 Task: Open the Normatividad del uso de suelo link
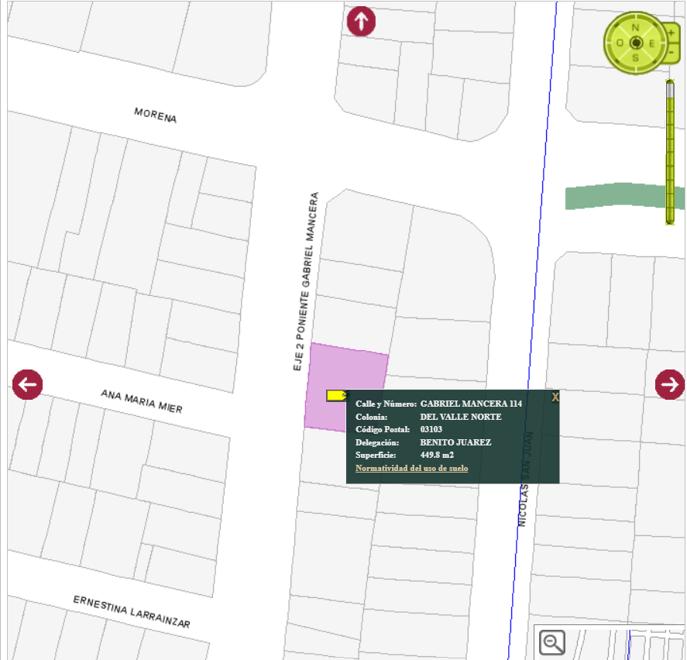point(411,469)
